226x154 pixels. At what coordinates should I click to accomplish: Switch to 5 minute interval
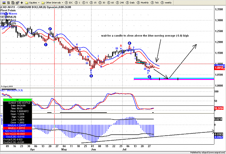pyautogui.click(x=85, y=3)
